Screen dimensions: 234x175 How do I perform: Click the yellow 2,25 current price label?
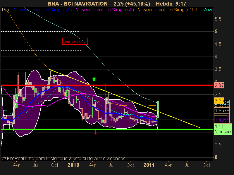click(219, 101)
